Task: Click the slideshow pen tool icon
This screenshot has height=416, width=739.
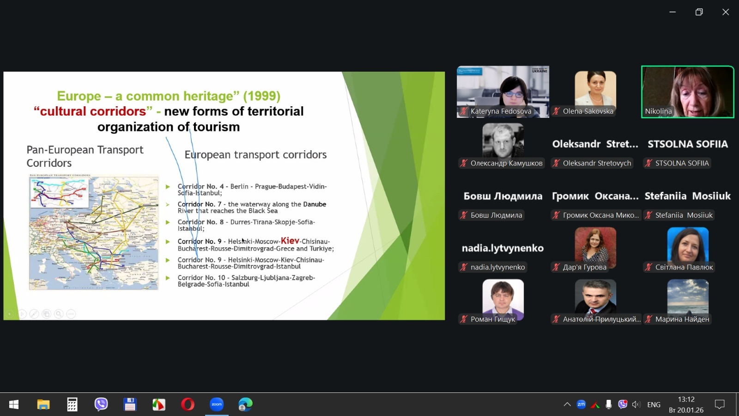Action: (34, 314)
